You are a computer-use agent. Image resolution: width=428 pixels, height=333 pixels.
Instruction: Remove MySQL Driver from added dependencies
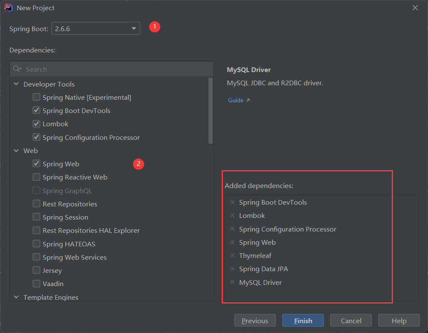(x=232, y=282)
